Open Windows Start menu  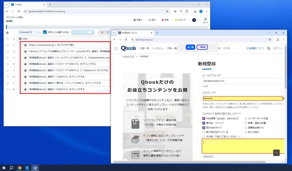click(x=3, y=168)
